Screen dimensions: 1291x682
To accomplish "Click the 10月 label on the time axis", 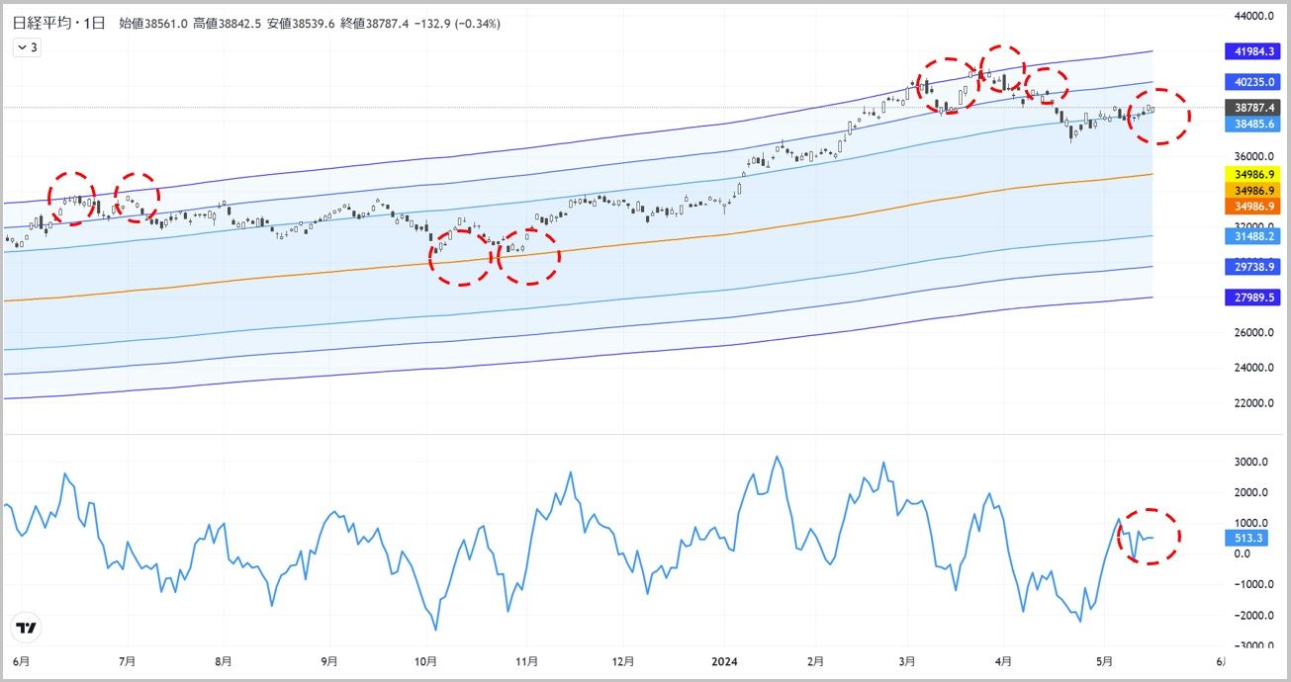I will pos(426,661).
